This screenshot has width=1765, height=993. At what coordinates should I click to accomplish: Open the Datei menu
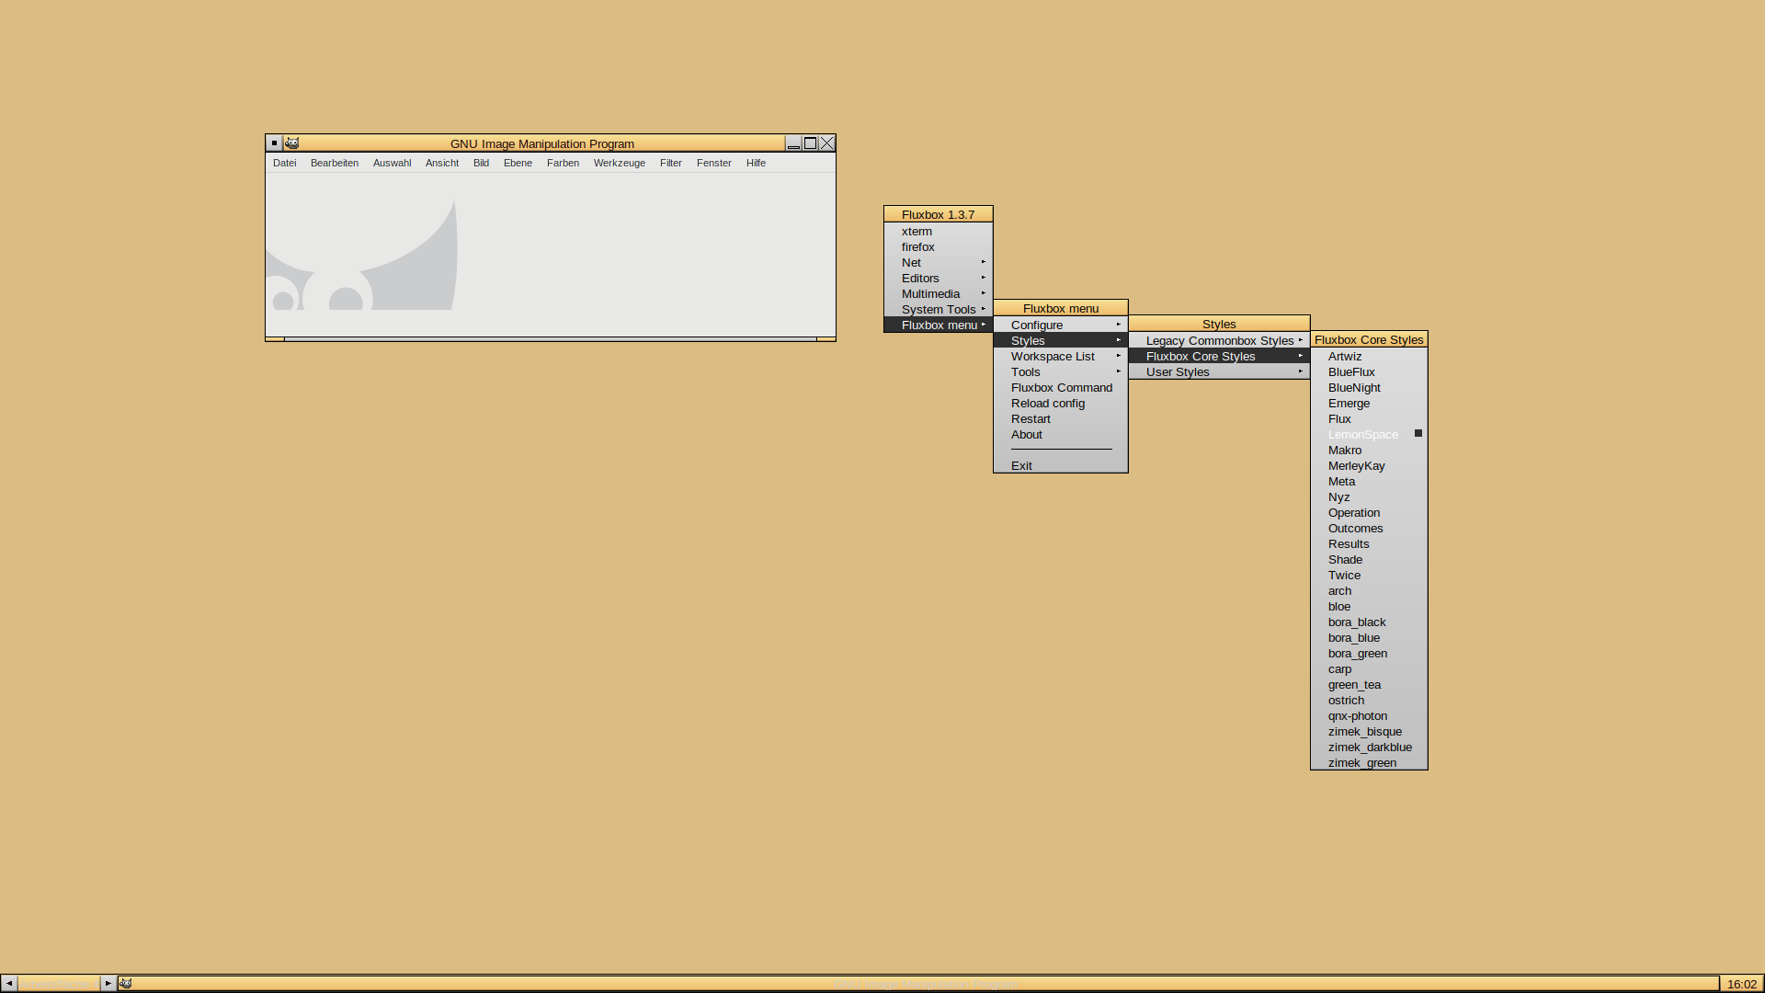click(x=285, y=163)
